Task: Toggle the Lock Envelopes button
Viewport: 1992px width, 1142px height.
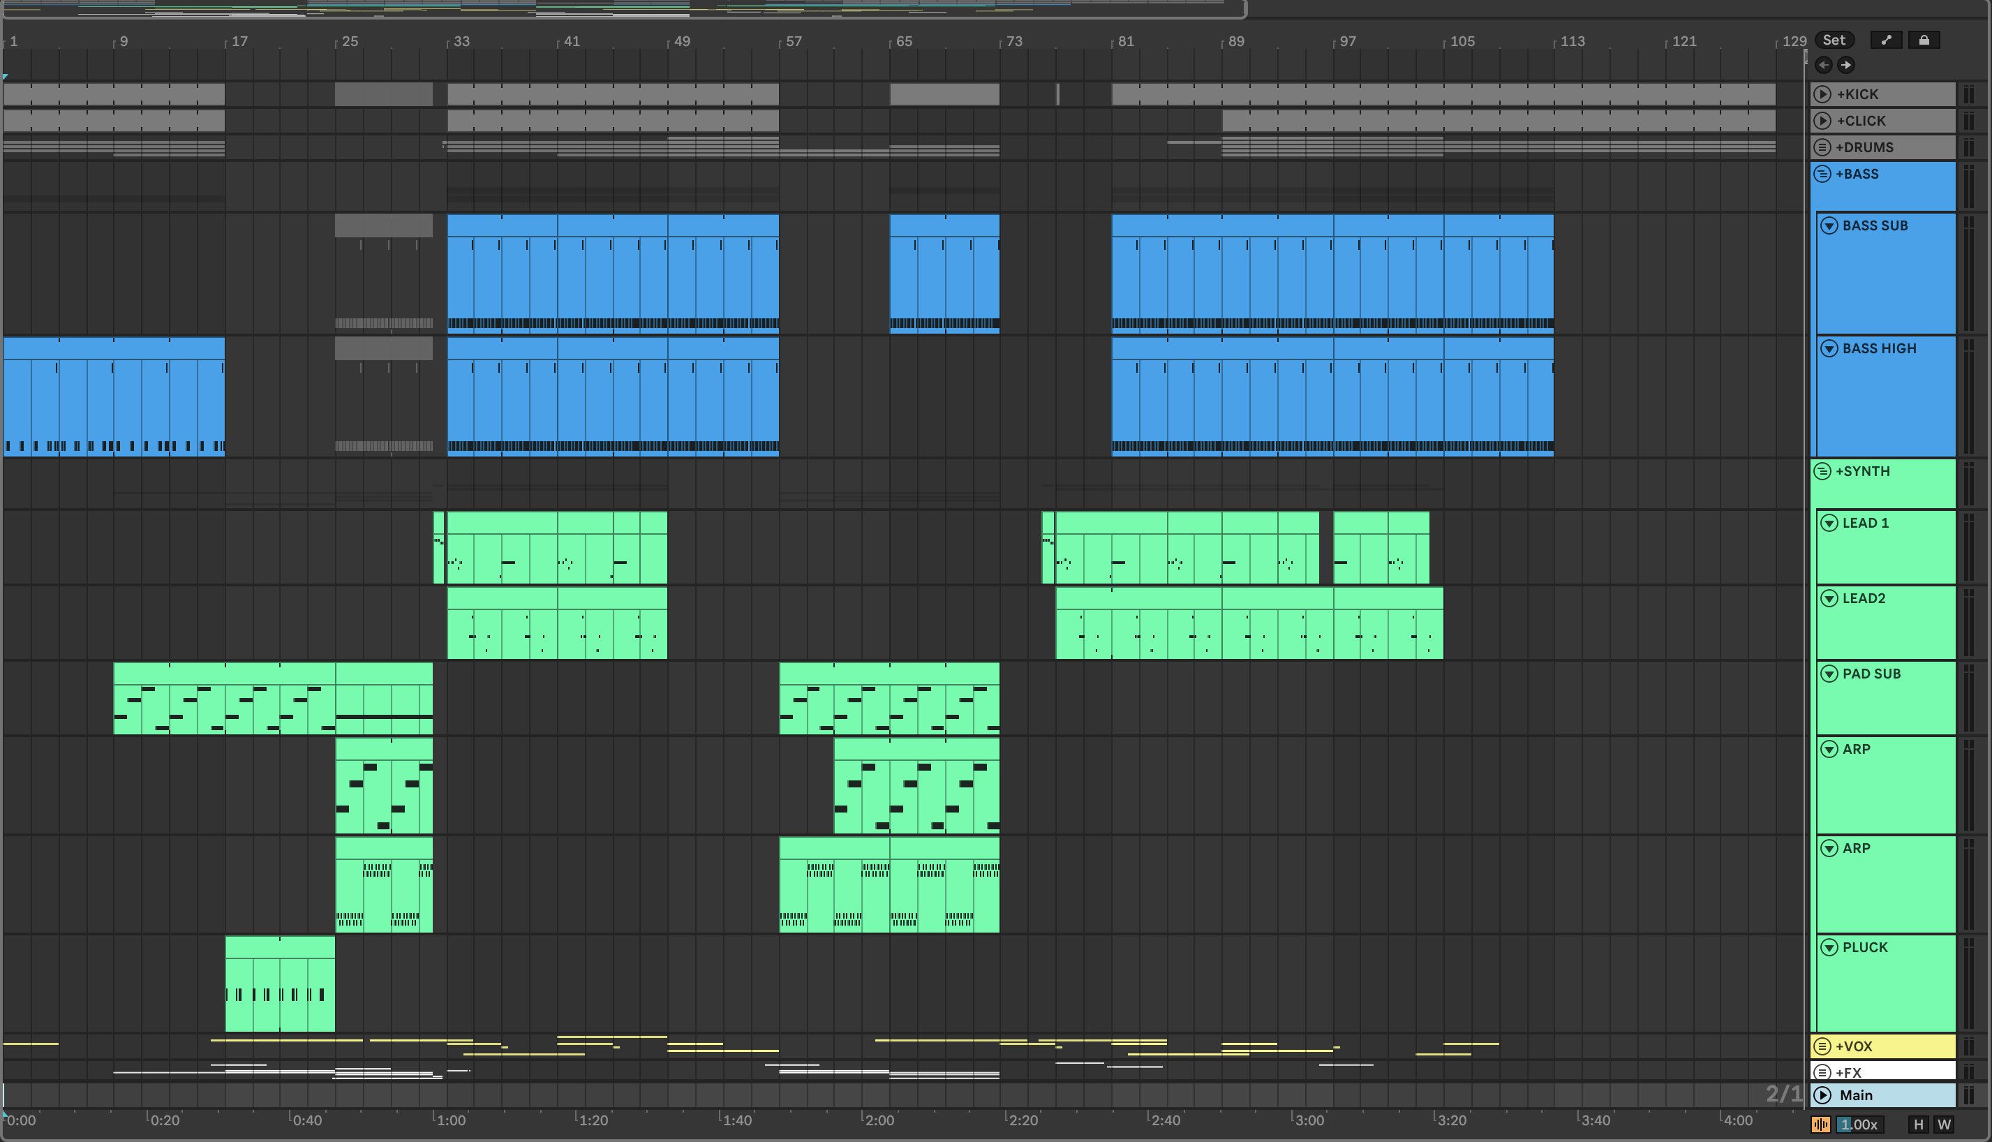Action: [x=1924, y=40]
